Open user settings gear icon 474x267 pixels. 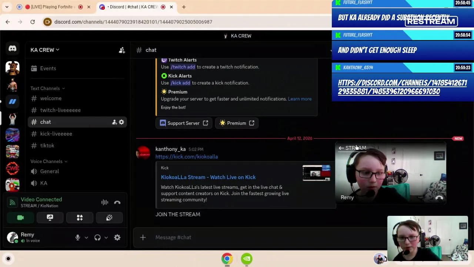[117, 238]
